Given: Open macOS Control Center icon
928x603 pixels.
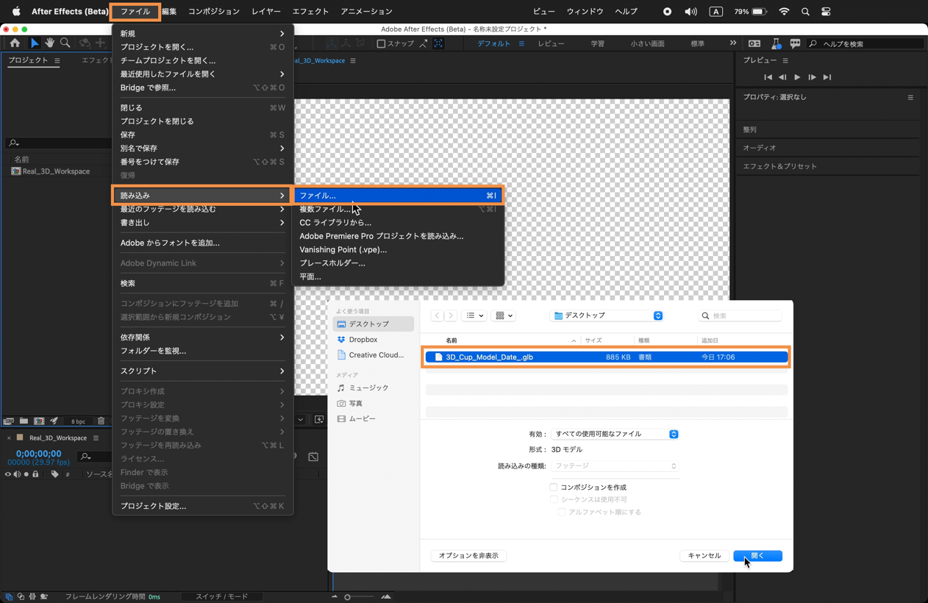Looking at the screenshot, I should (826, 12).
